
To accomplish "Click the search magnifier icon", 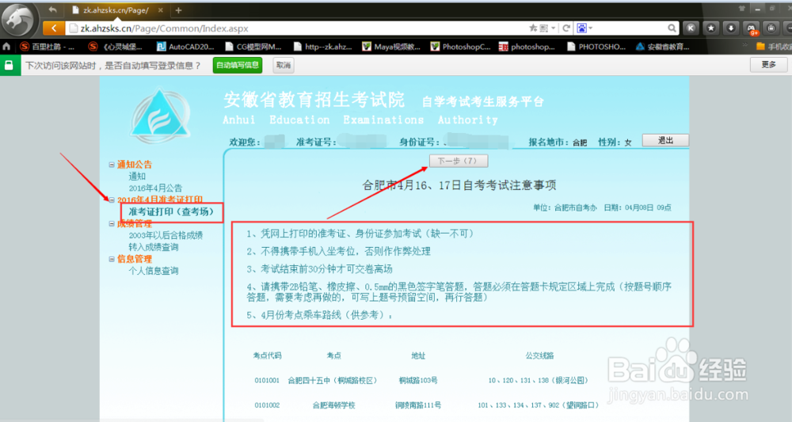I will click(672, 29).
